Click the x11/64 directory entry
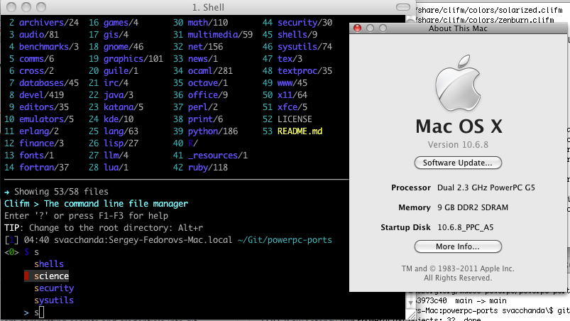The image size is (570, 321). click(292, 95)
